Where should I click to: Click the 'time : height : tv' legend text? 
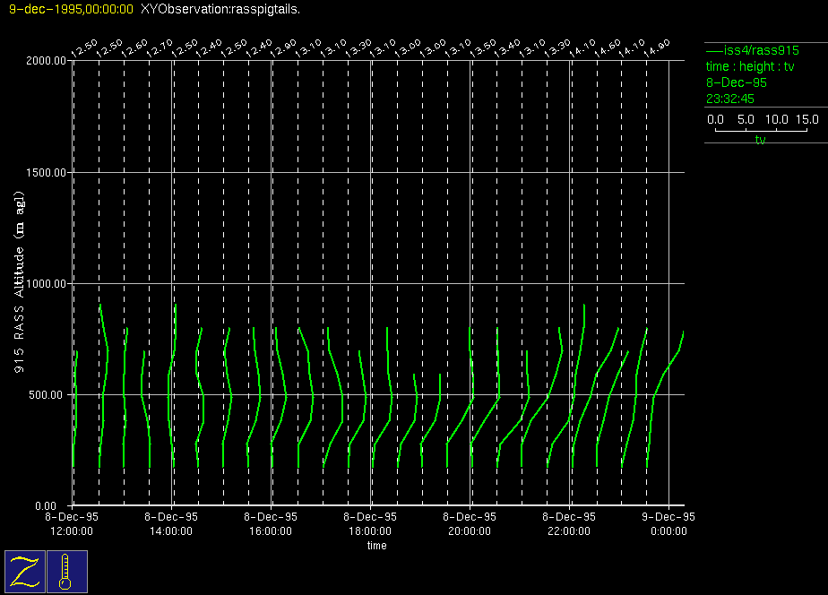click(750, 66)
